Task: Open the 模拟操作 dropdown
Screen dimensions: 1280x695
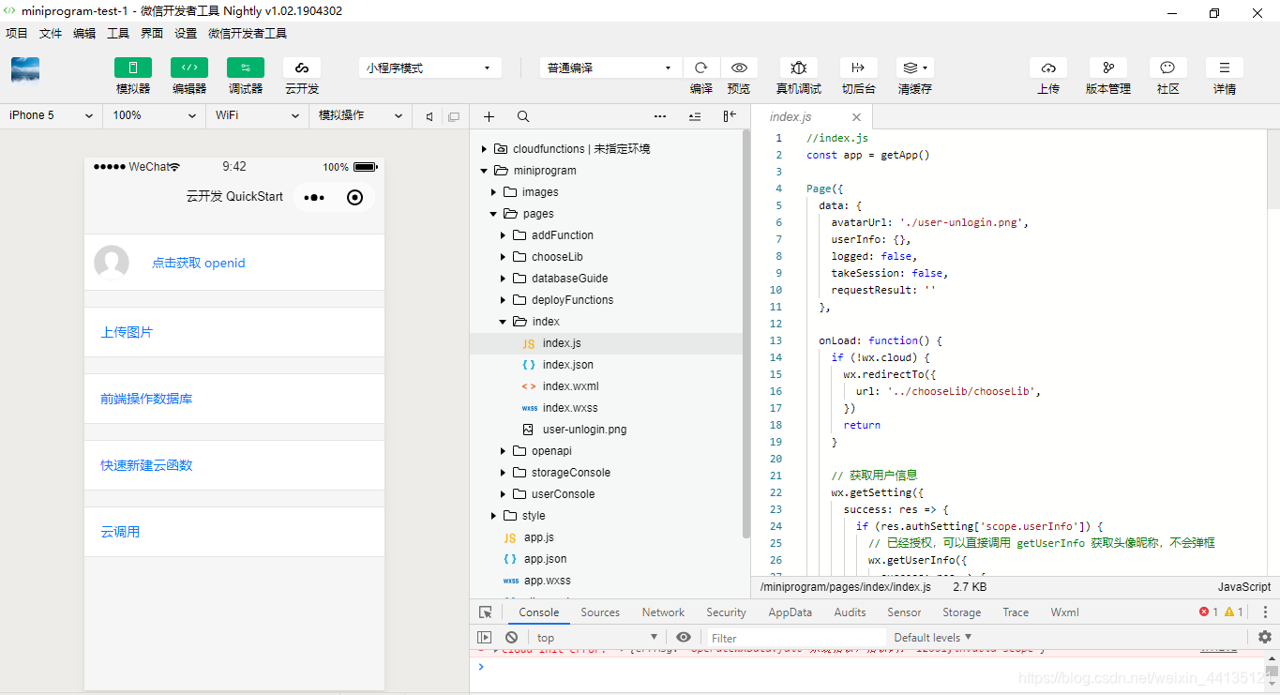Action: coord(361,115)
